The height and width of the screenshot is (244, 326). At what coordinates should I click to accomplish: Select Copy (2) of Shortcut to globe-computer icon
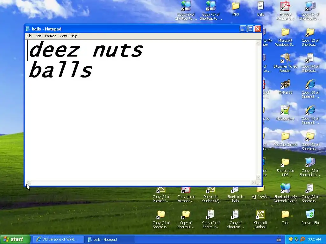tap(186, 10)
